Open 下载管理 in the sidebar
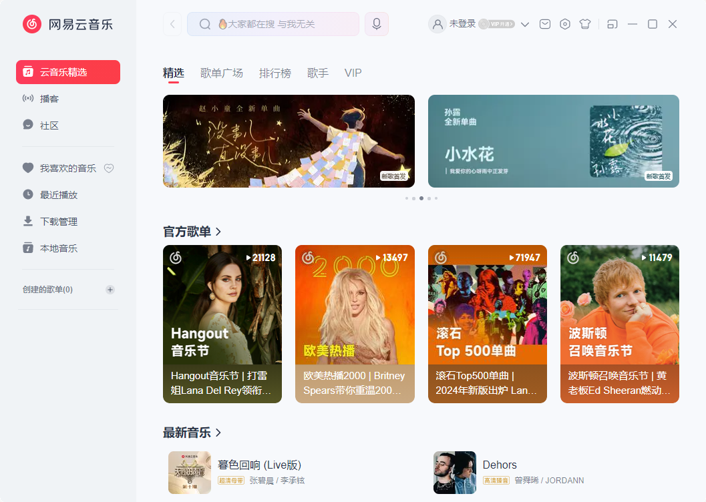Viewport: 706px width, 502px height. tap(68, 222)
